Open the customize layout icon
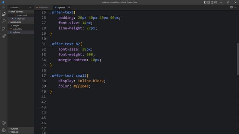Screen dimensions: 239x134 pyautogui.click(x=215, y=2)
